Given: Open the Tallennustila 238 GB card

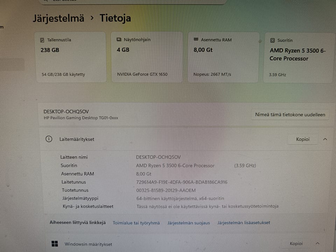Looking at the screenshot, I should [71, 57].
